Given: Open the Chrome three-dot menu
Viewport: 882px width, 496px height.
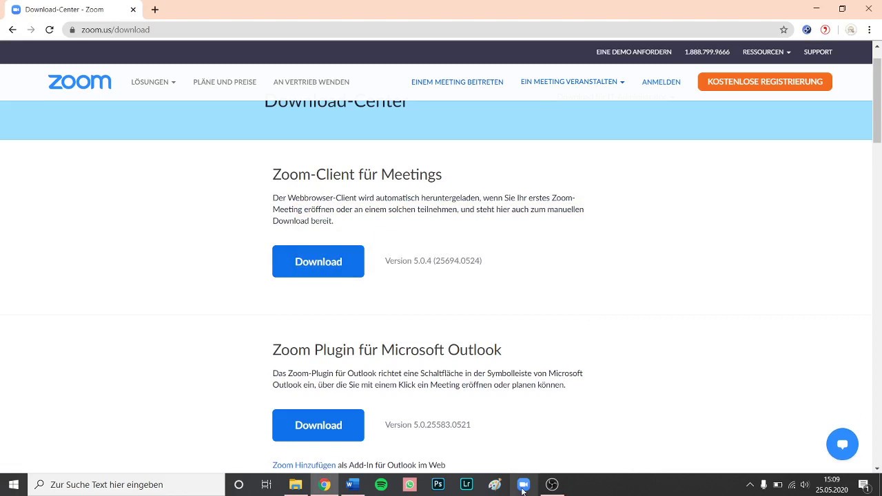Looking at the screenshot, I should pyautogui.click(x=870, y=30).
